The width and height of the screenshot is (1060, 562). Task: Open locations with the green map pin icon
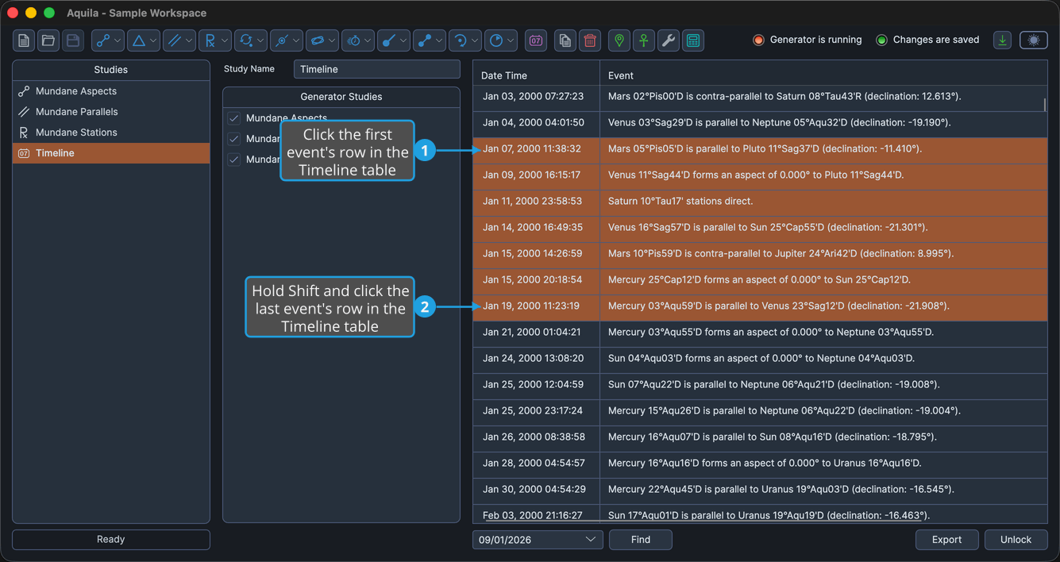(619, 40)
